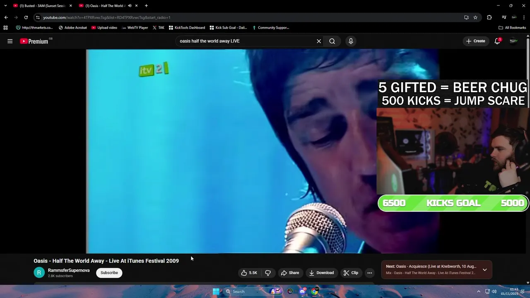Click the 2.8K subscribers text
Screen dimensions: 530x298
(60, 276)
